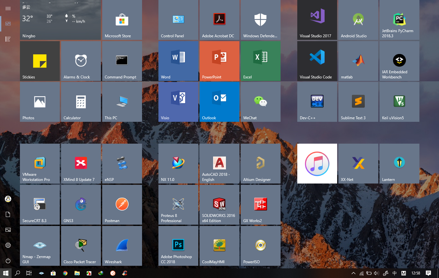Open the Control Panel tile
439x278 pixels.
pyautogui.click(x=178, y=20)
